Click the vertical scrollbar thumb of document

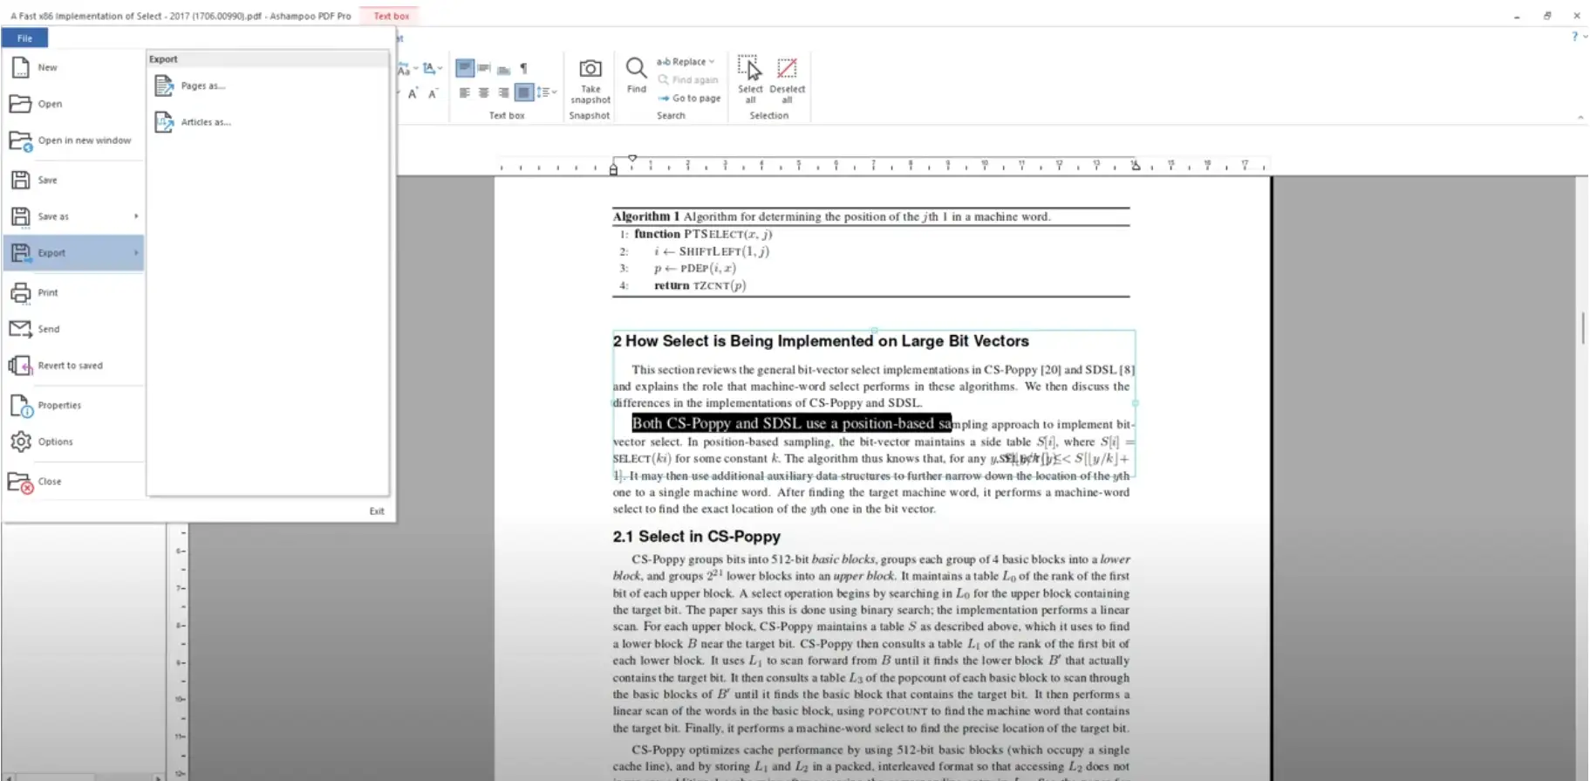(1582, 328)
